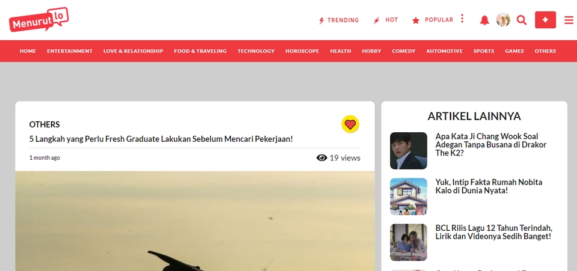
Task: Click the red plus add-post button
Action: [545, 20]
